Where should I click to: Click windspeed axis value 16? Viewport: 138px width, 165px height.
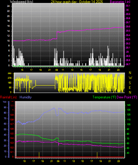(8, 26)
